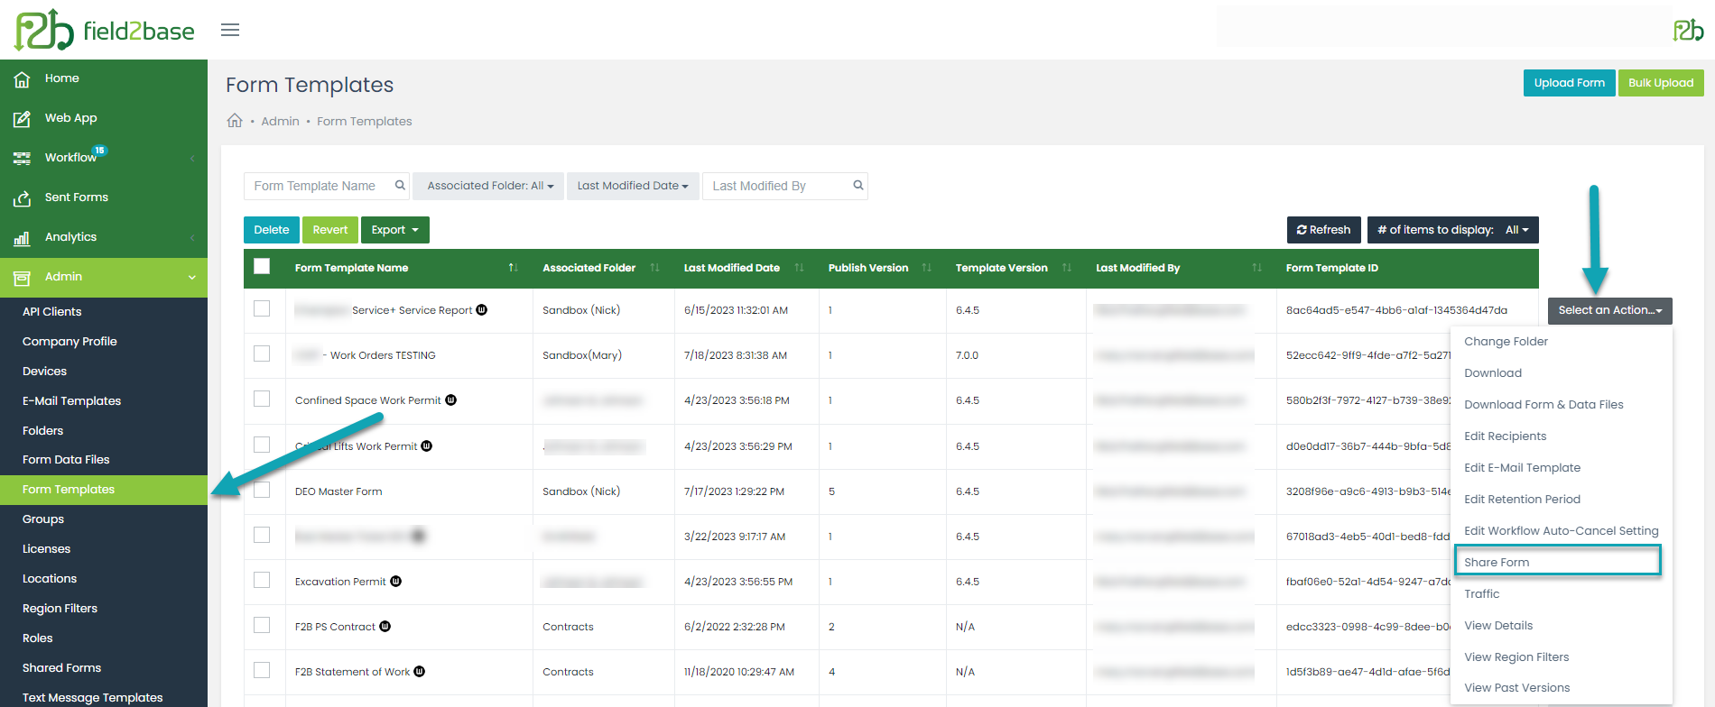Sort by Publish Version arrows
Viewport: 1715px width, 707px height.
[926, 268]
